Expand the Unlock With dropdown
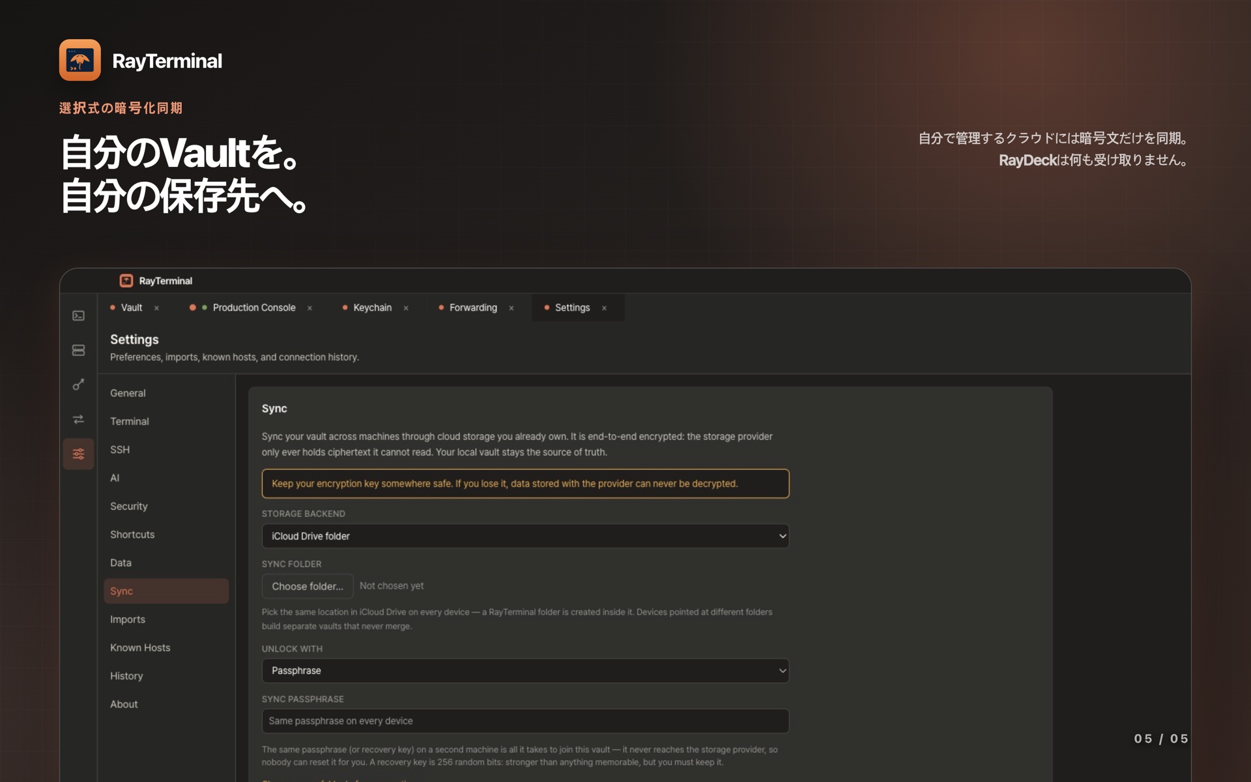This screenshot has height=782, width=1251. [x=525, y=671]
